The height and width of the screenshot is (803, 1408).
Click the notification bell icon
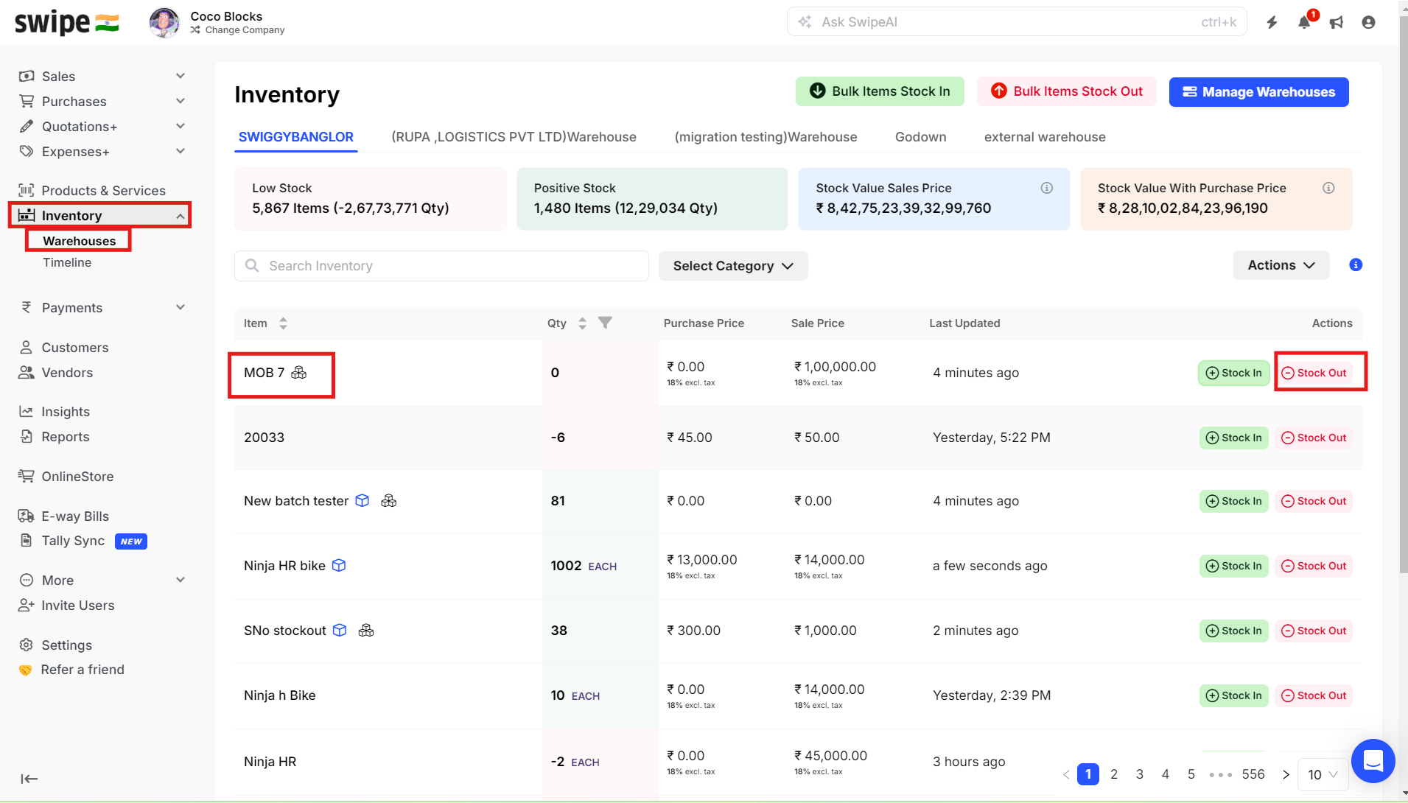point(1303,22)
